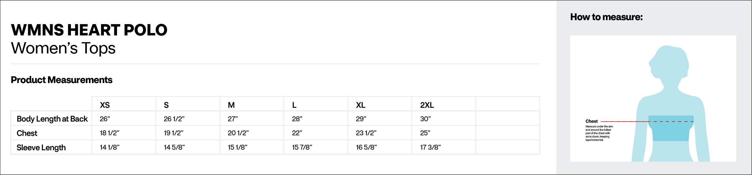Click the XS size column header

[105, 105]
